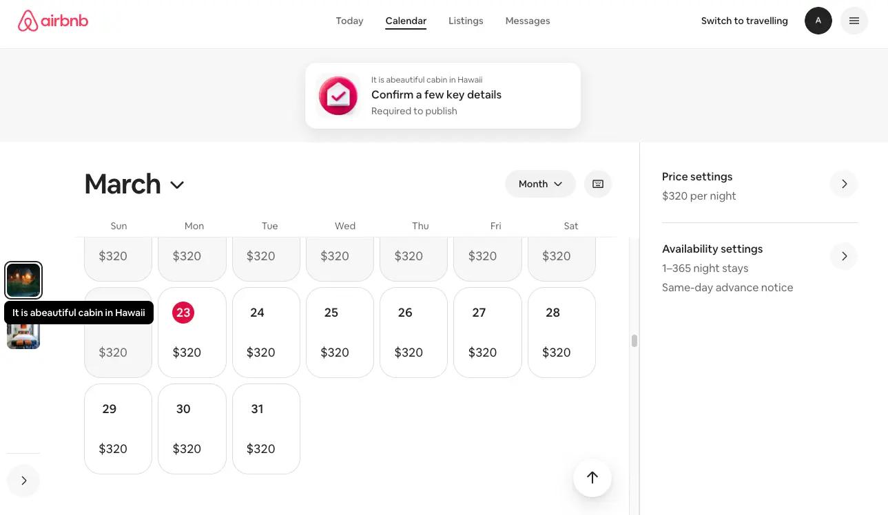Open the Messages tab
Image resolution: width=888 pixels, height=515 pixels.
528,21
